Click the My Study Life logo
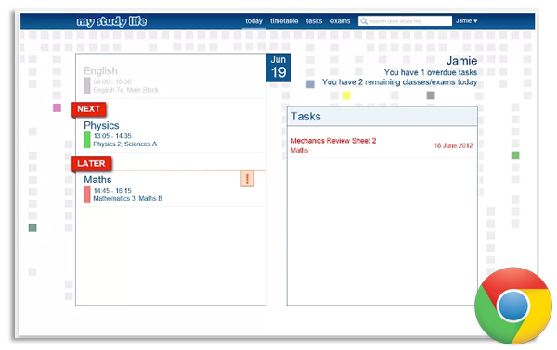The height and width of the screenshot is (350, 557). point(111,21)
